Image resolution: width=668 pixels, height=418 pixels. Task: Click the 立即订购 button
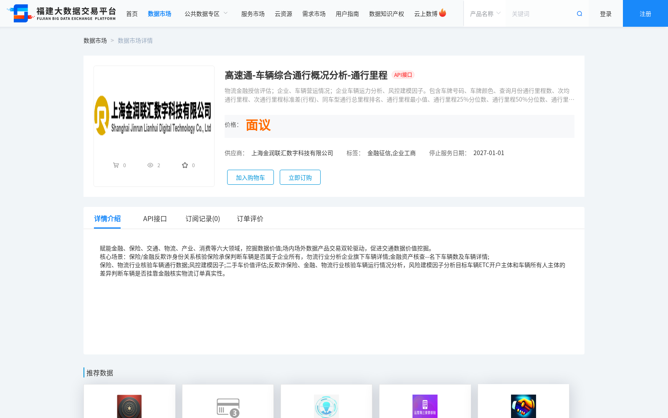click(300, 177)
